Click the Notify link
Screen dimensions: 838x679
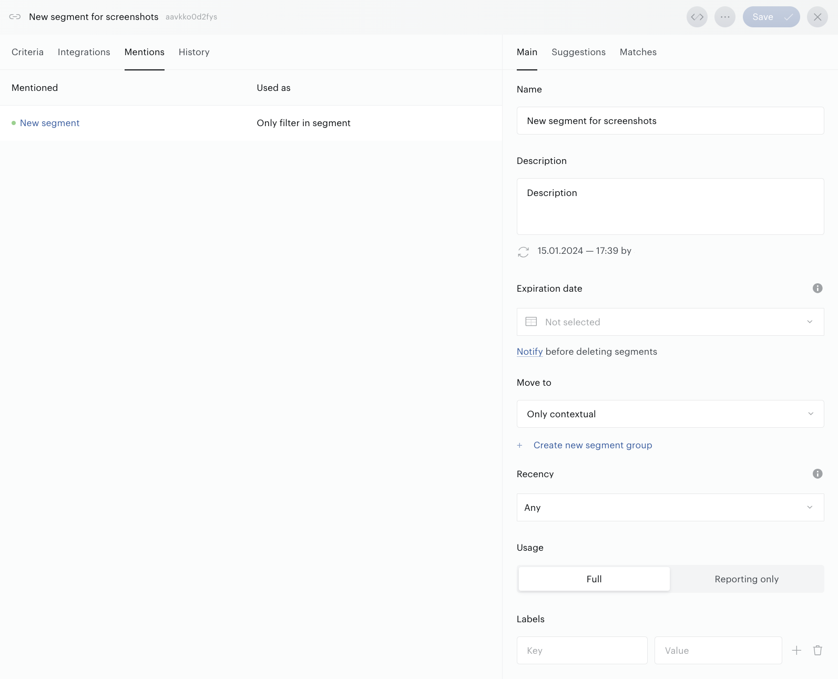(x=529, y=352)
